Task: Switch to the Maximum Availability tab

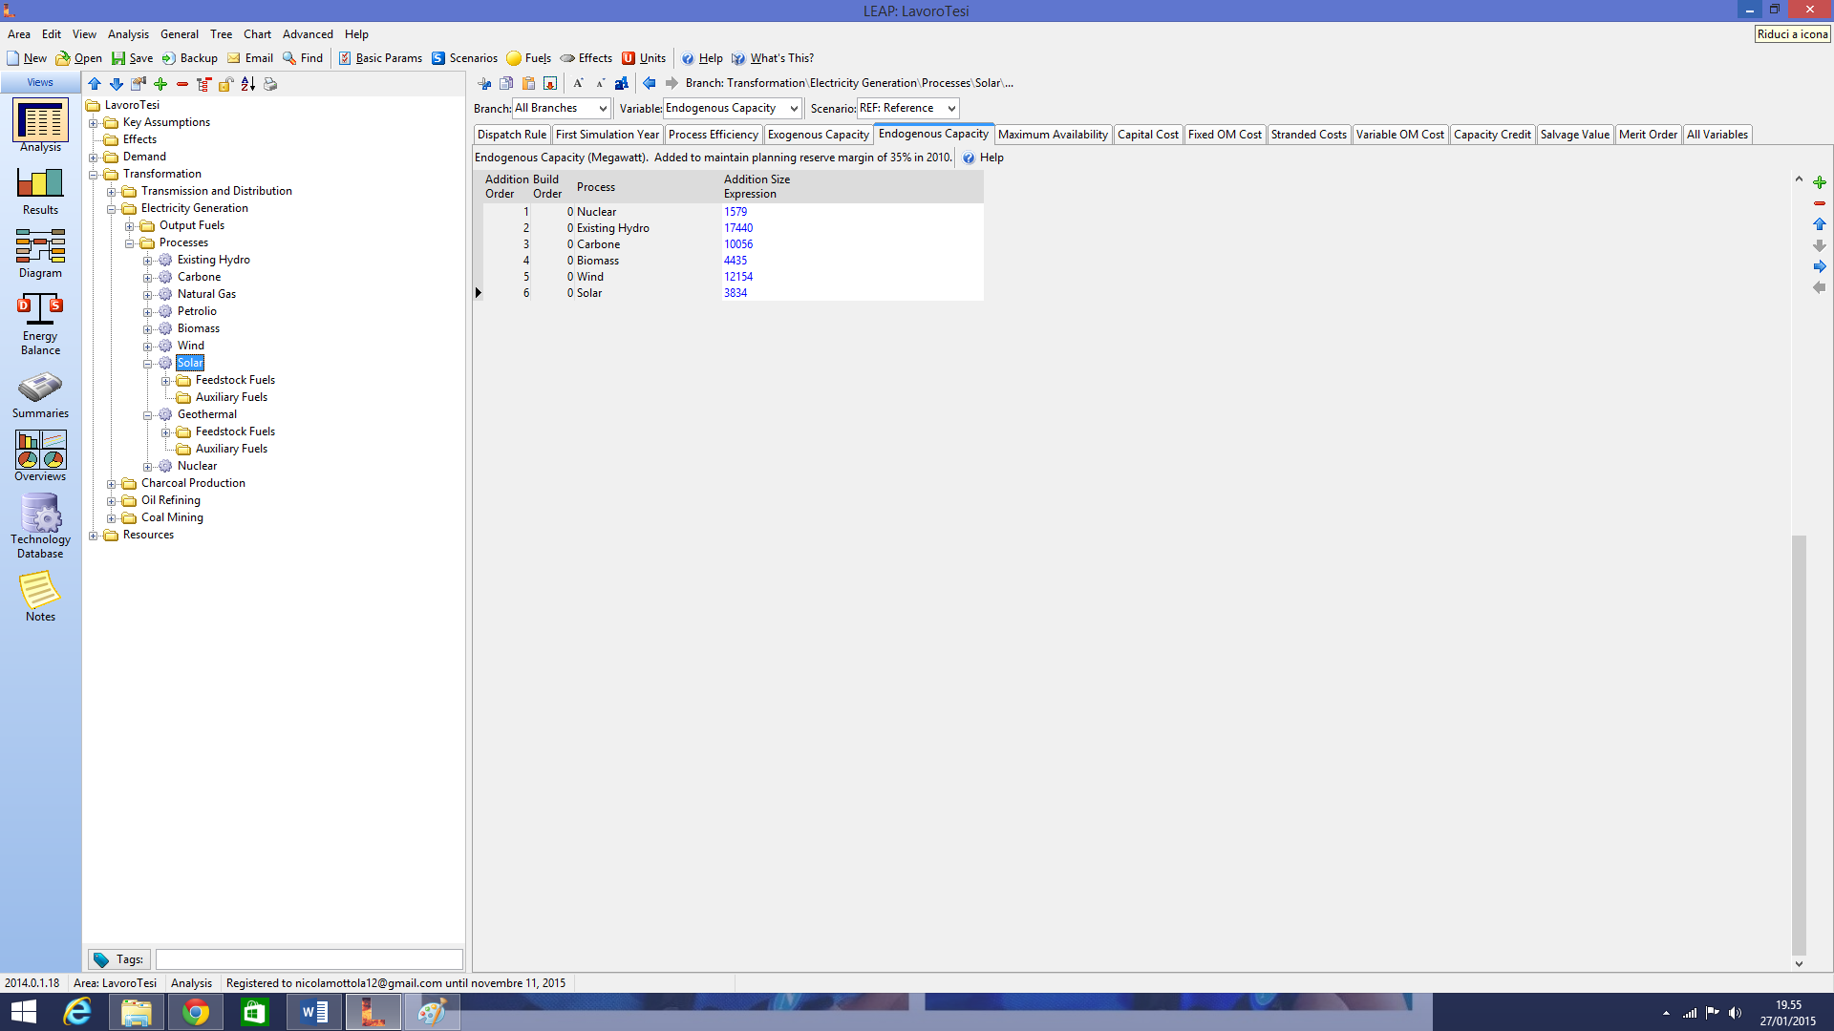Action: point(1053,135)
